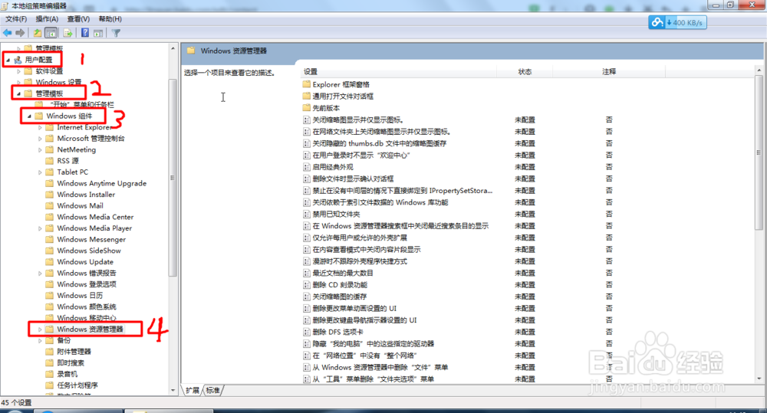The height and width of the screenshot is (413, 767).
Task: Select Windows Anytime Upgrade in the tree
Action: [102, 183]
